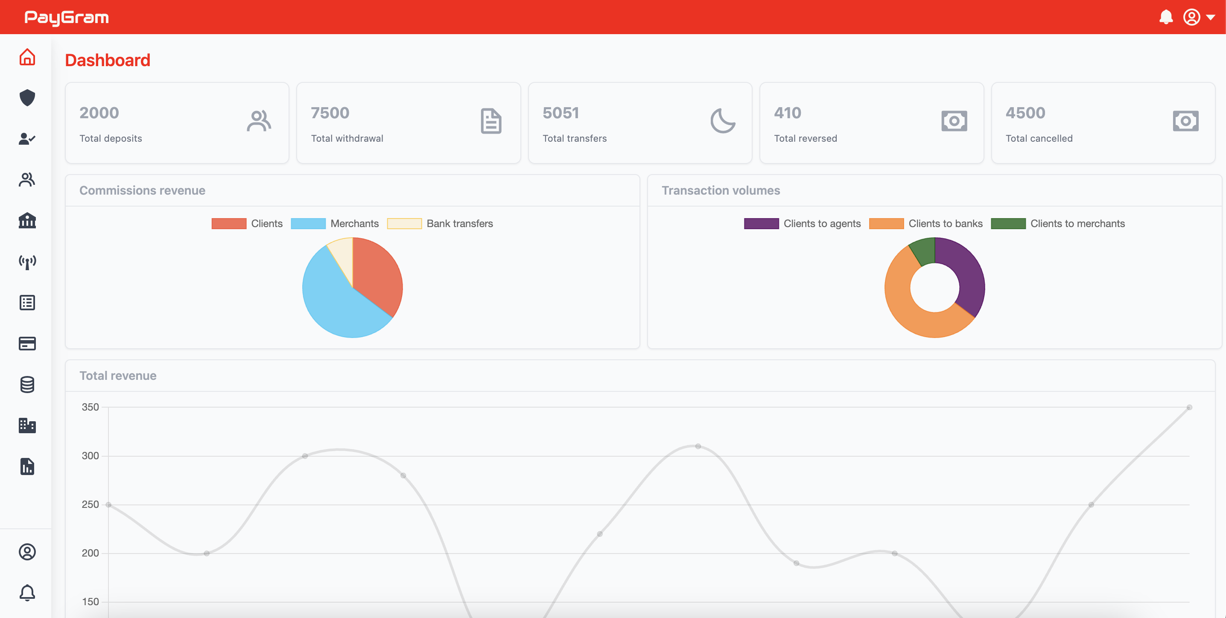This screenshot has height=618, width=1226.
Task: Click the bell outline icon in sidebar
Action: (x=27, y=593)
